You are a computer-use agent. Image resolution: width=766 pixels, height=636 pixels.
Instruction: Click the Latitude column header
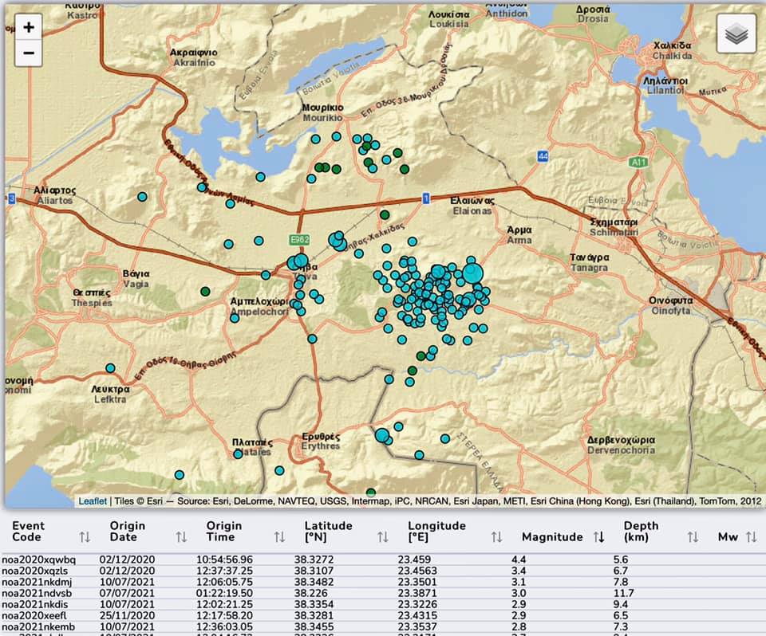point(328,531)
